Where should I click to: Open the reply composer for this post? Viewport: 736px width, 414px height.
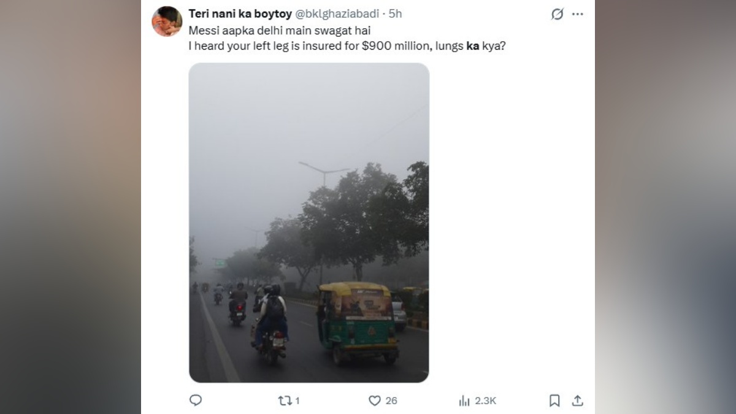(x=196, y=400)
